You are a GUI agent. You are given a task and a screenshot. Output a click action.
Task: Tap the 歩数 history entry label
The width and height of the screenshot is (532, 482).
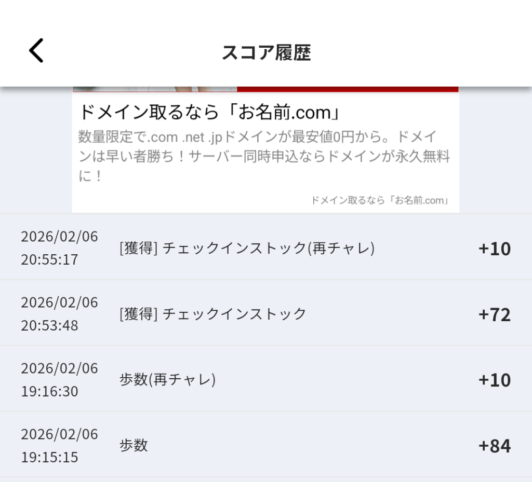click(x=134, y=445)
